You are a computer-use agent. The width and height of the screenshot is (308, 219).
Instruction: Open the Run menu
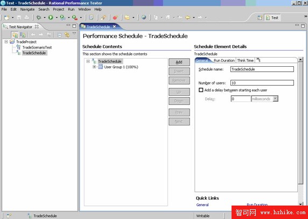(71, 10)
